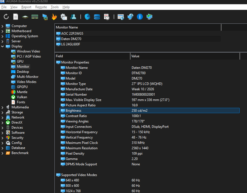Collapse the Display tree node
The image size is (247, 193).
tap(3, 46)
